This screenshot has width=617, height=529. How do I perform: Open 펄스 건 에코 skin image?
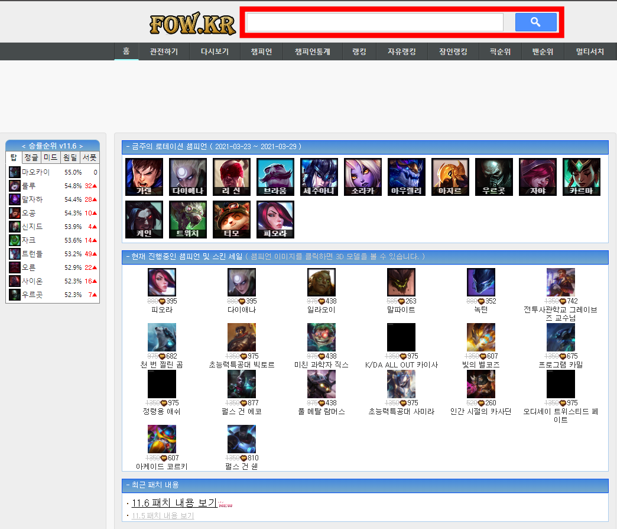click(242, 384)
